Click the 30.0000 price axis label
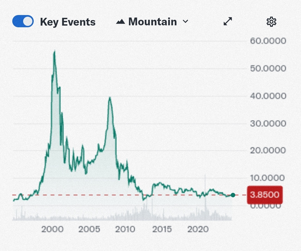The height and width of the screenshot is (251, 301). (x=268, y=123)
